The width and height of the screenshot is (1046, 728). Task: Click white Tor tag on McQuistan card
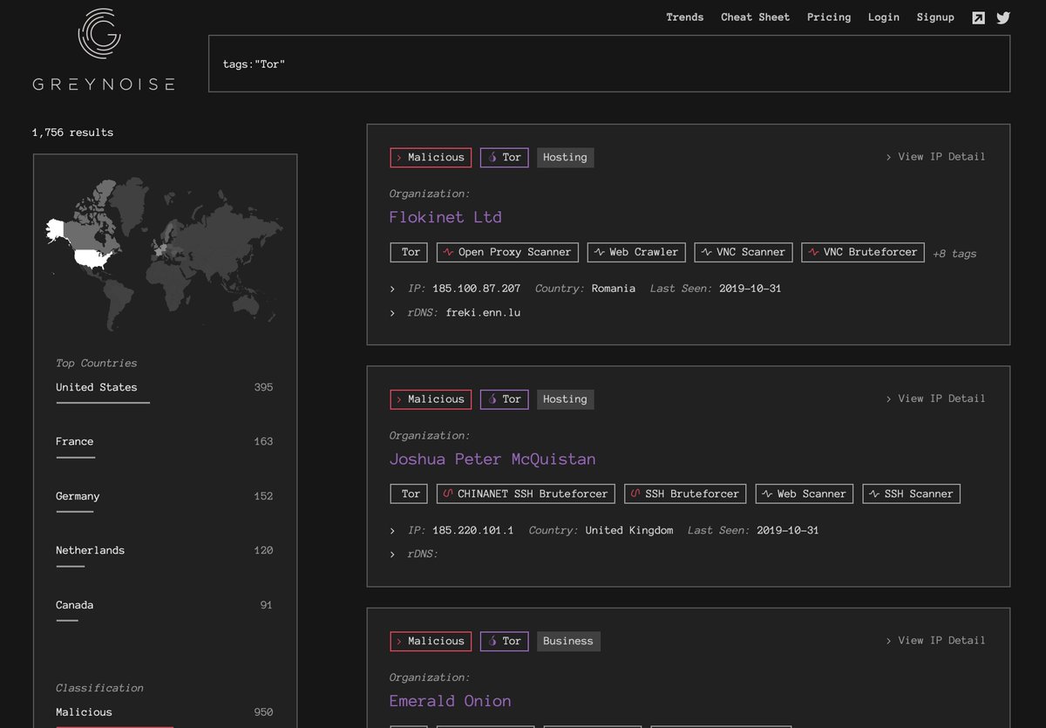(410, 493)
